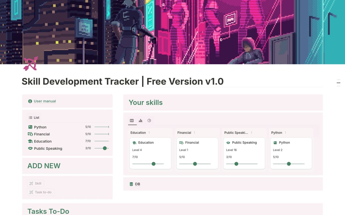The width and height of the screenshot is (345, 215).
Task: Add a new Skill button
Action: 36,183
